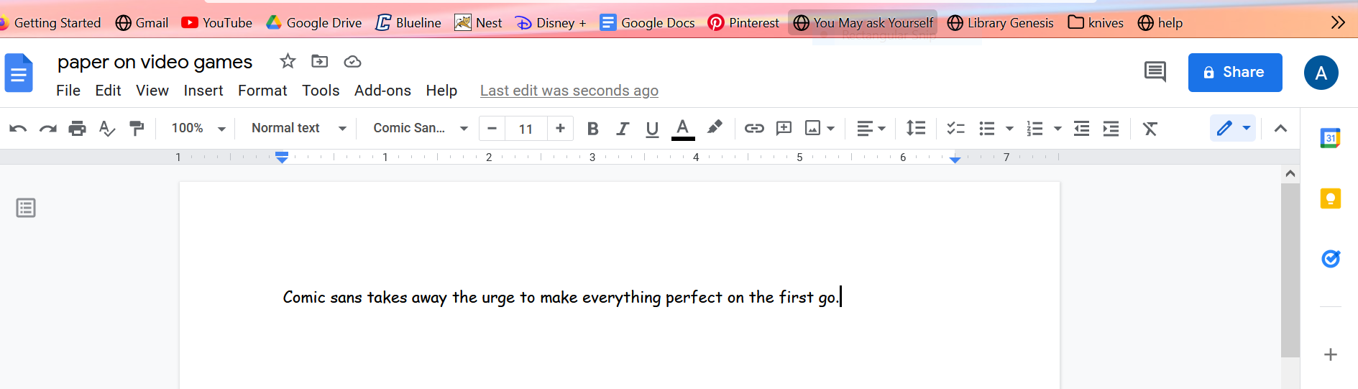Click the font size field showing 11
This screenshot has height=389, width=1358.
526,129
